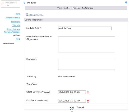Click the Unpublished Site warning icon
The height and width of the screenshot is (112, 129).
point(3,4)
